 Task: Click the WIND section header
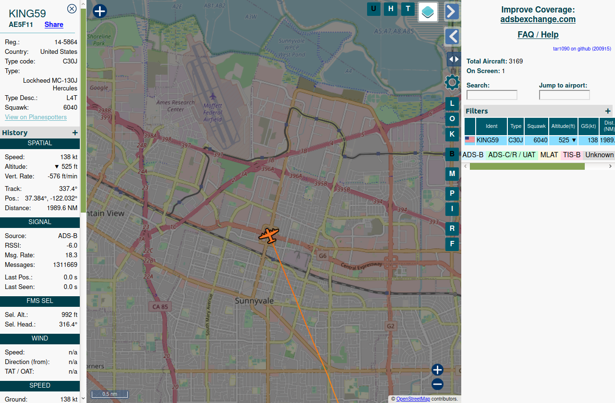tap(40, 339)
